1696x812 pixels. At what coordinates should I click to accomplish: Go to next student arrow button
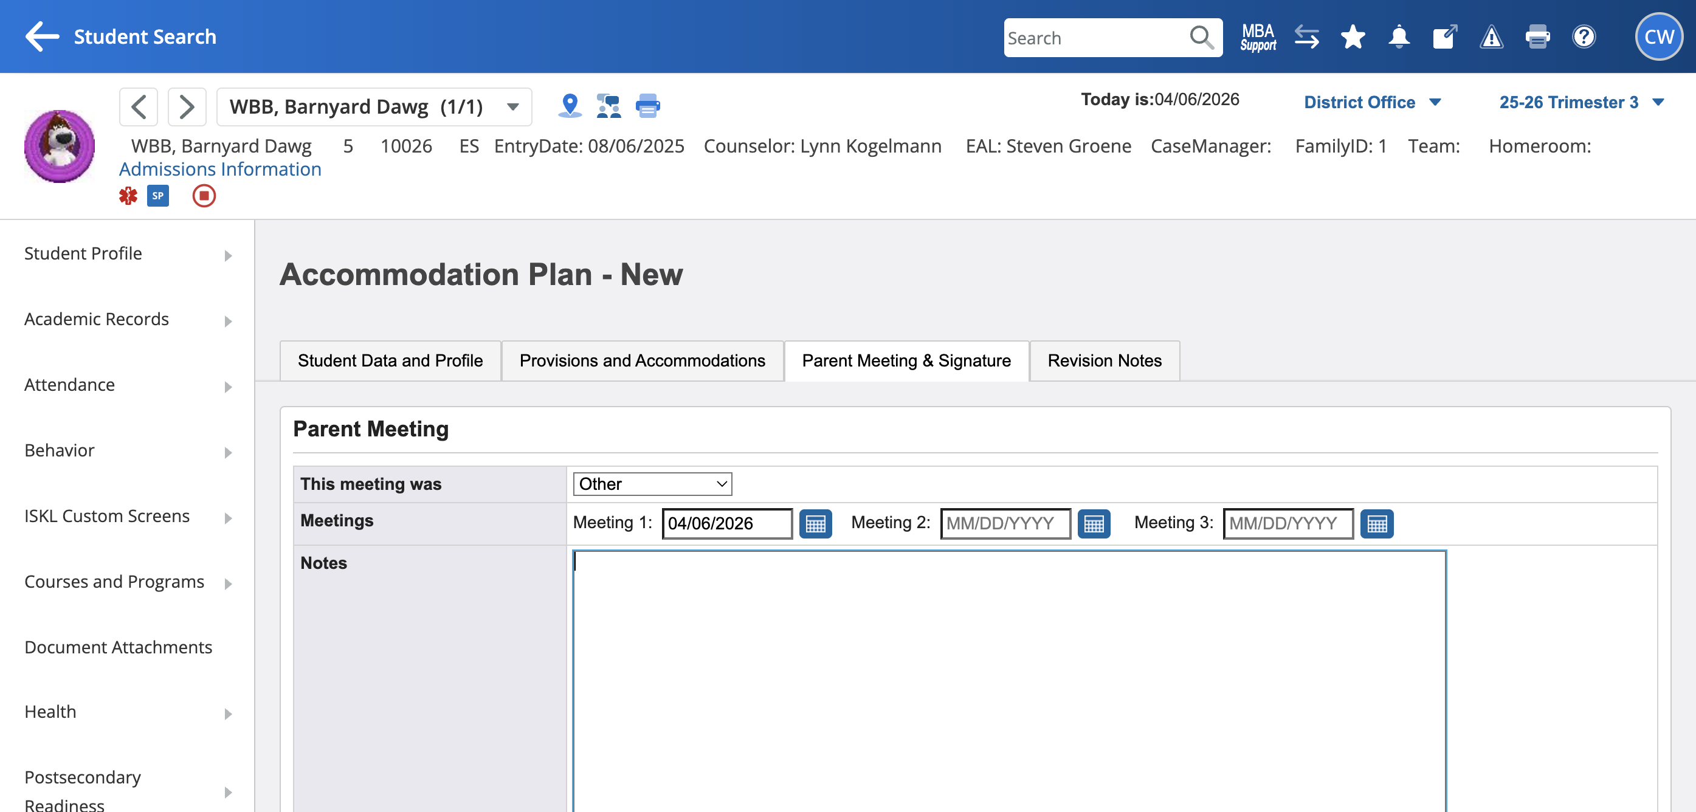(187, 106)
